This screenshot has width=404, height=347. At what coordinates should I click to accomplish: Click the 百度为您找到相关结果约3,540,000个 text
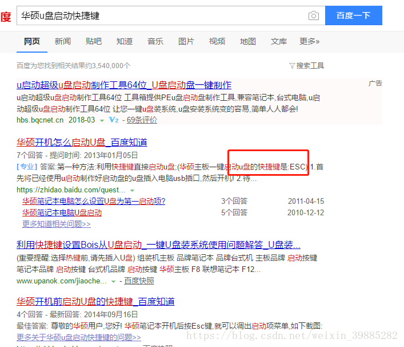[x=74, y=66]
